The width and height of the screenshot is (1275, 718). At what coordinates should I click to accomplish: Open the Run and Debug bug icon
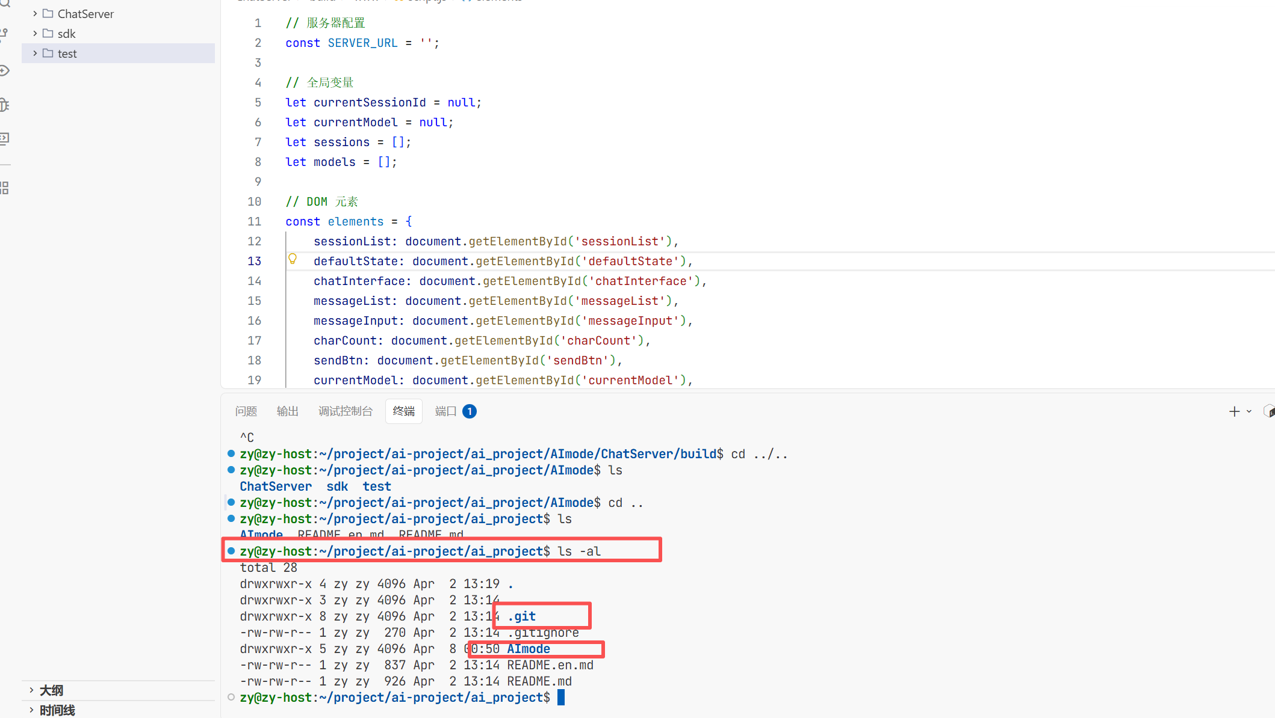pyautogui.click(x=4, y=105)
